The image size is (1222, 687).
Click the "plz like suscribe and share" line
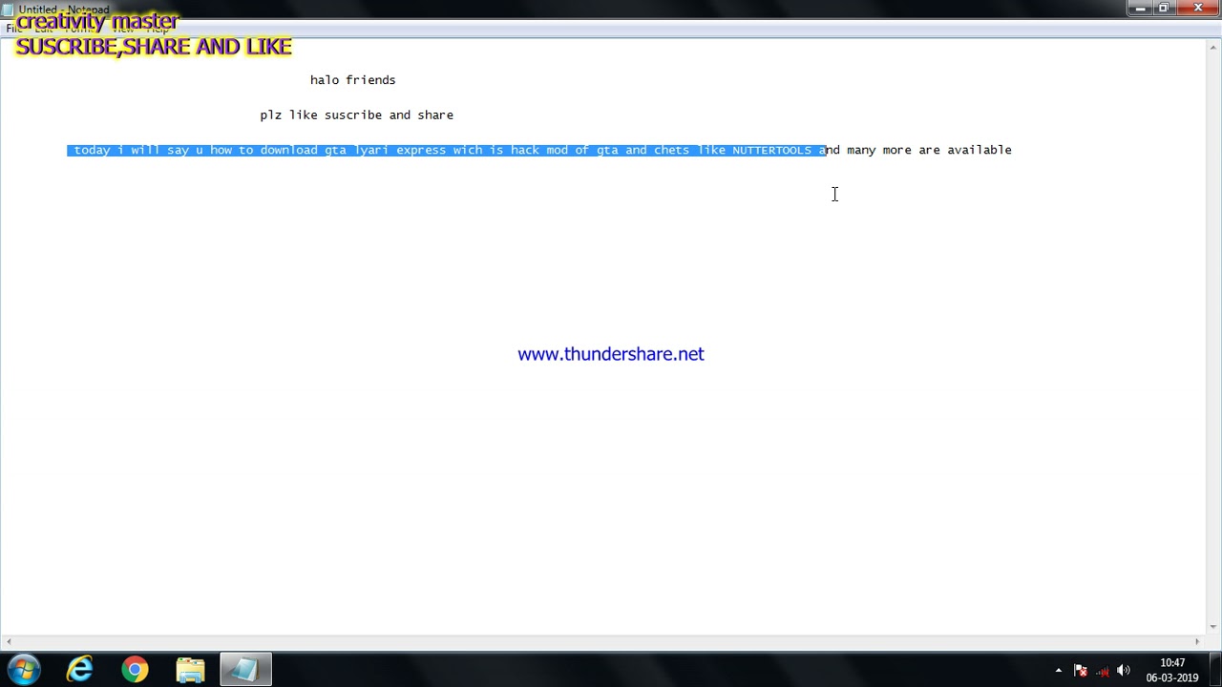(x=357, y=115)
